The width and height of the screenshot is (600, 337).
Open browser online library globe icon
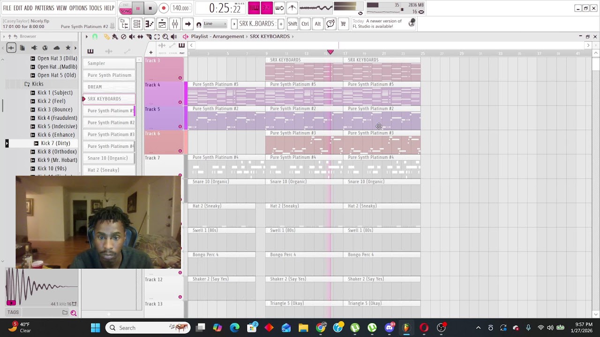coord(45,47)
